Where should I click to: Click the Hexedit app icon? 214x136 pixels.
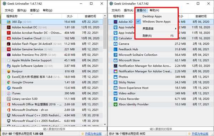click(x=9, y=88)
